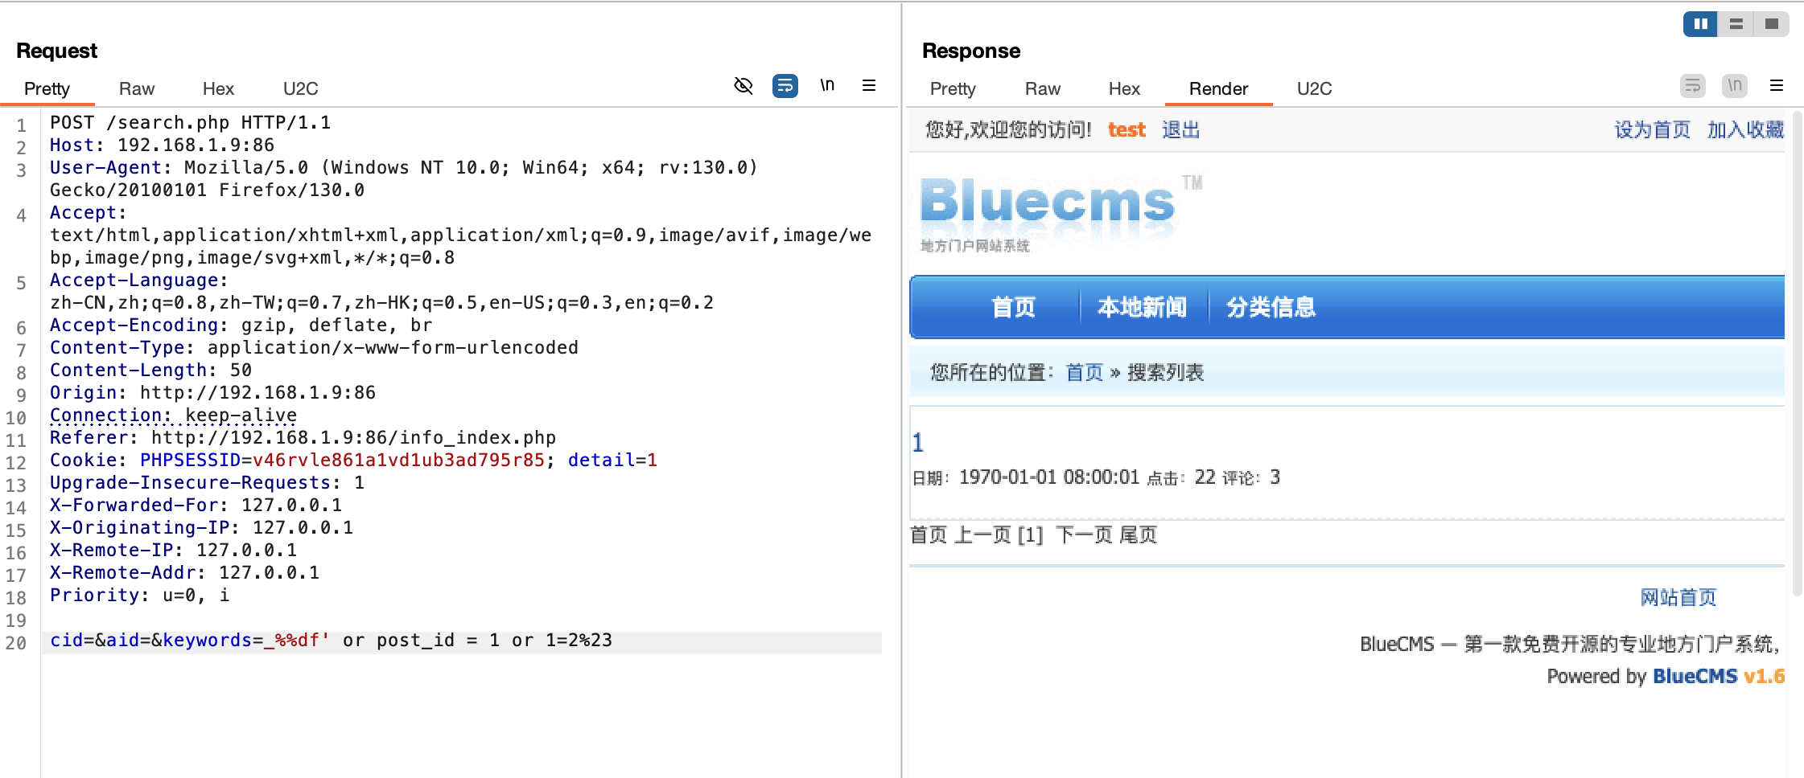Click 下一页 pagination text
Image resolution: width=1804 pixels, height=778 pixels.
pos(1084,534)
